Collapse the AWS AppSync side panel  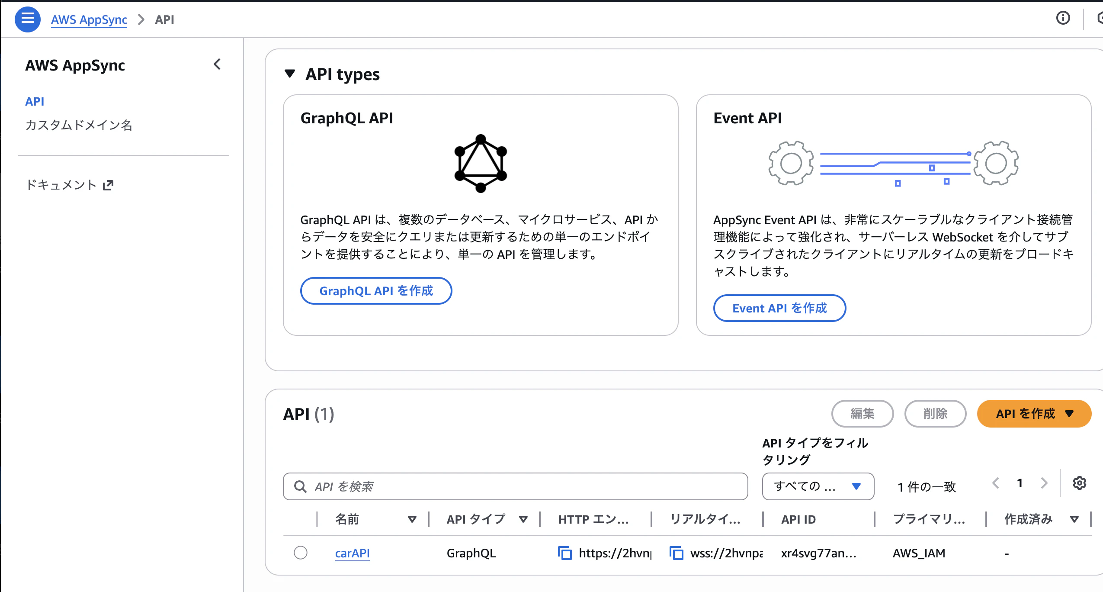point(217,64)
